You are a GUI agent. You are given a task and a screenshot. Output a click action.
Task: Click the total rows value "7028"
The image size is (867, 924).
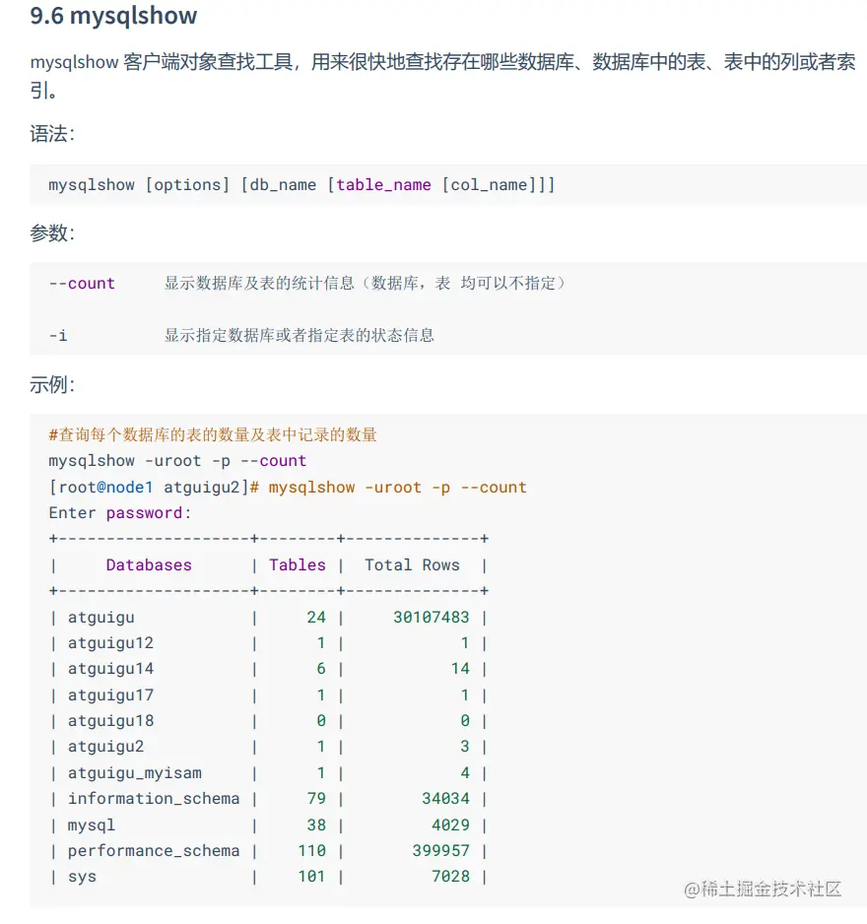click(450, 877)
